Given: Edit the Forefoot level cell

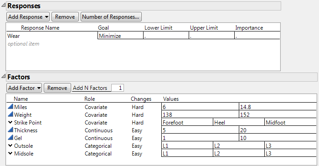Looking at the screenshot, I should click(x=187, y=122).
